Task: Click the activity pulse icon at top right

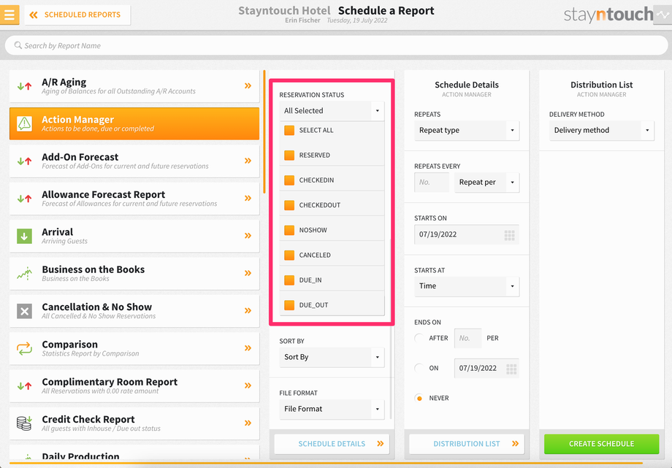Action: click(663, 15)
